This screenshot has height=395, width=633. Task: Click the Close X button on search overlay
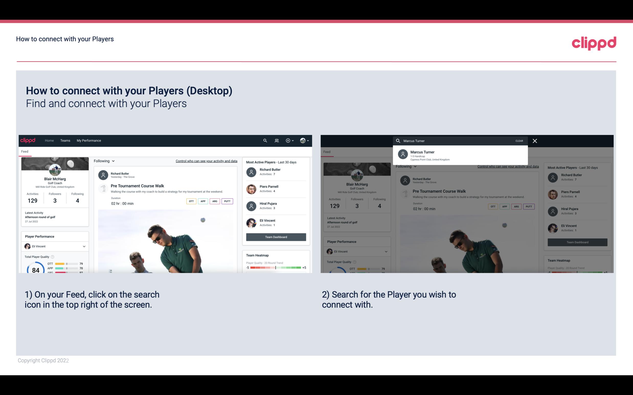point(535,140)
